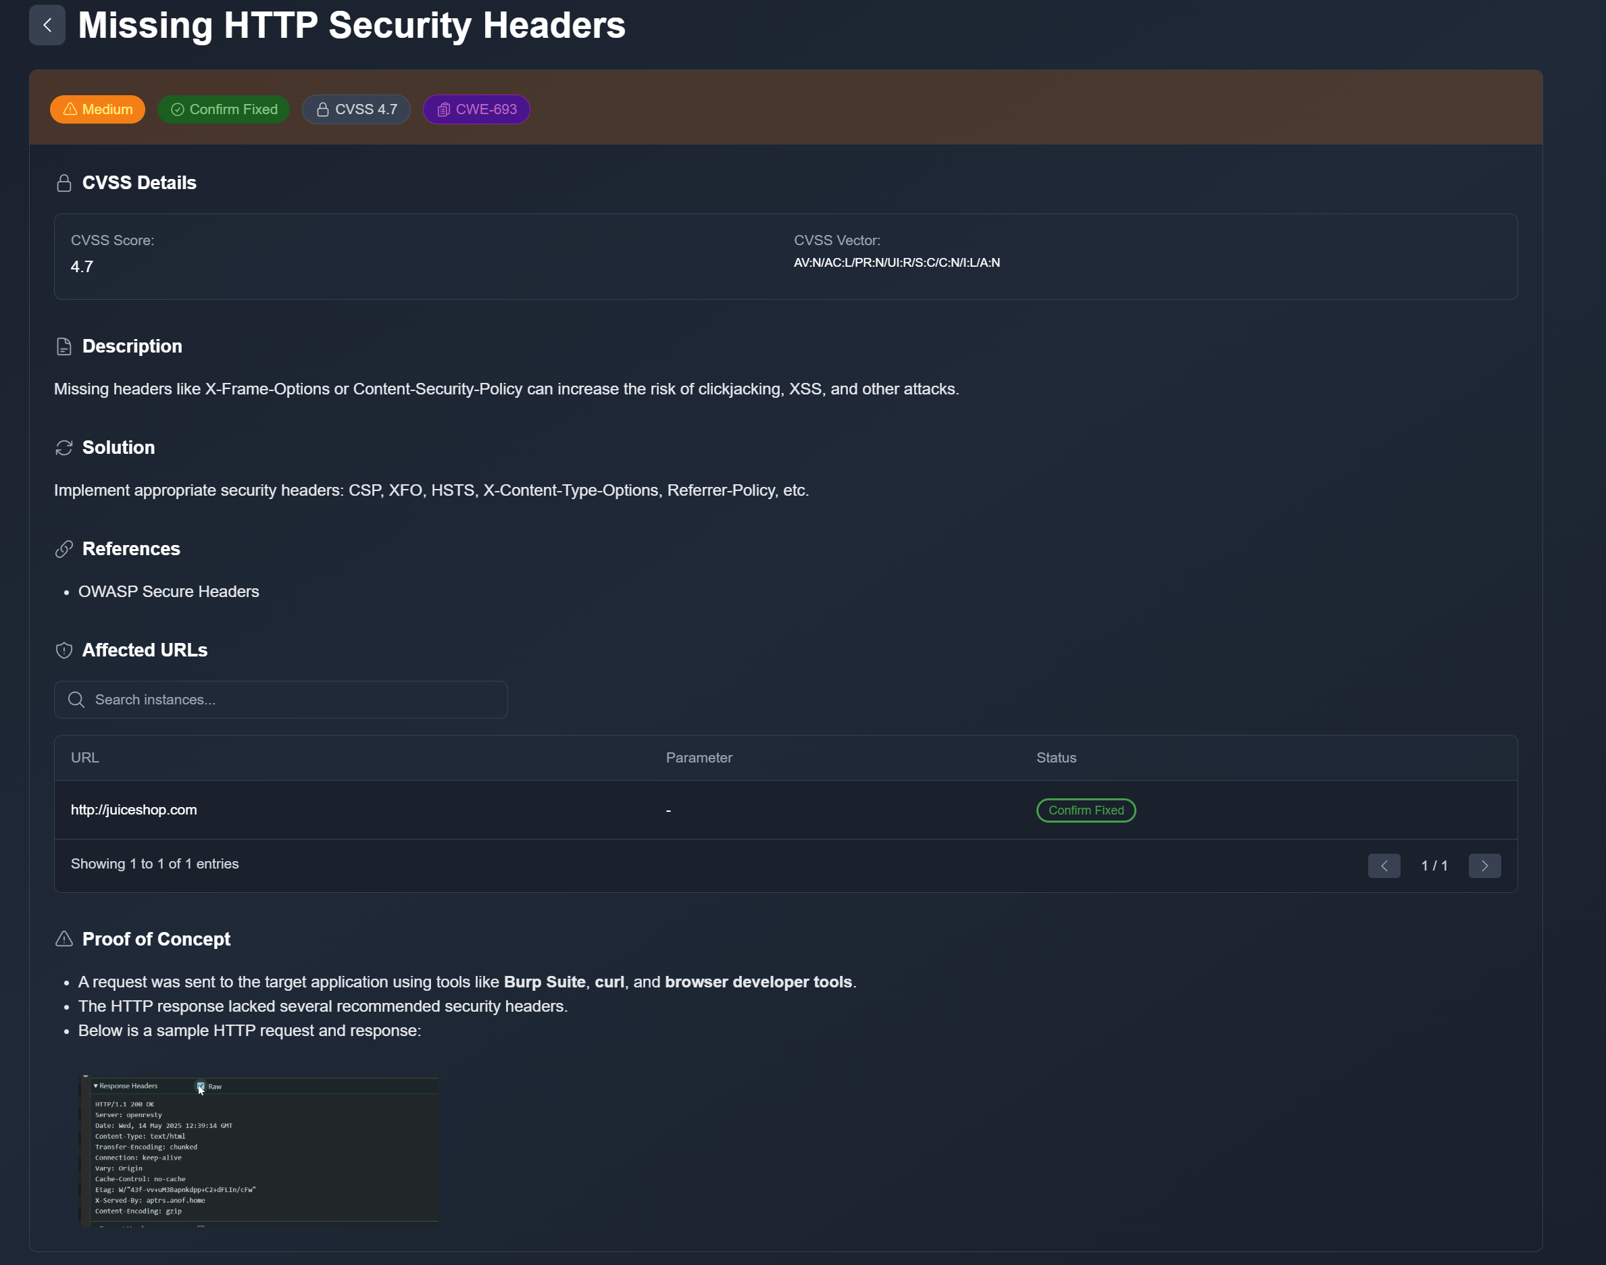Screen dimensions: 1606x1265
Task: Toggle the Raw checkbox in screenshot
Action: click(x=200, y=1087)
